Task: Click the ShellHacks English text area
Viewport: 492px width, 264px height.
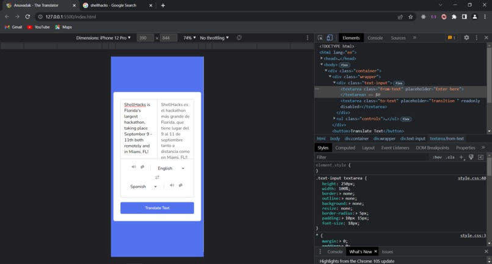Action: 139,129
